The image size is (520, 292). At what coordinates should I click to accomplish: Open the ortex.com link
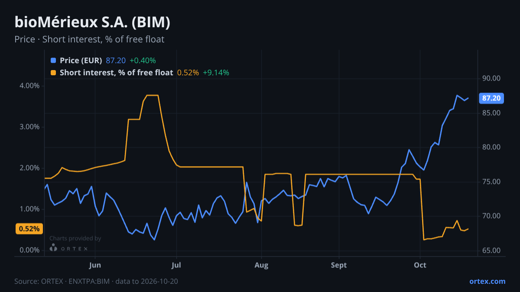[487, 281]
